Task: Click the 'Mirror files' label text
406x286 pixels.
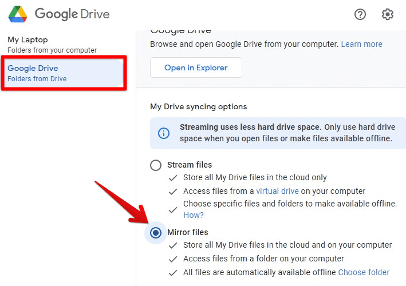Action: click(188, 232)
